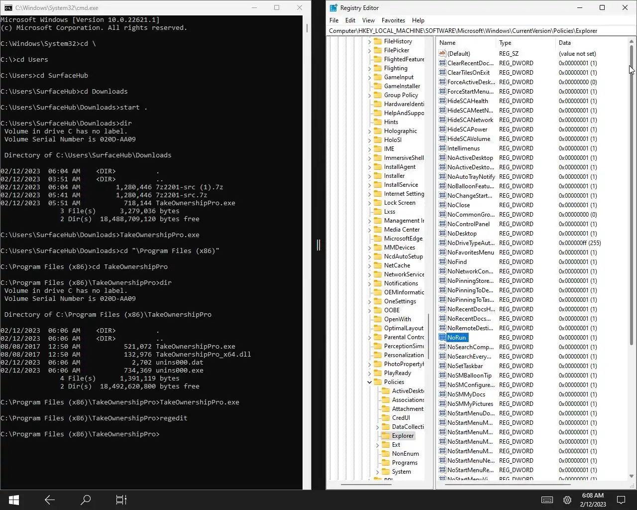Image resolution: width=637 pixels, height=510 pixels.
Task: Click the (Default) string value icon
Action: click(x=442, y=53)
